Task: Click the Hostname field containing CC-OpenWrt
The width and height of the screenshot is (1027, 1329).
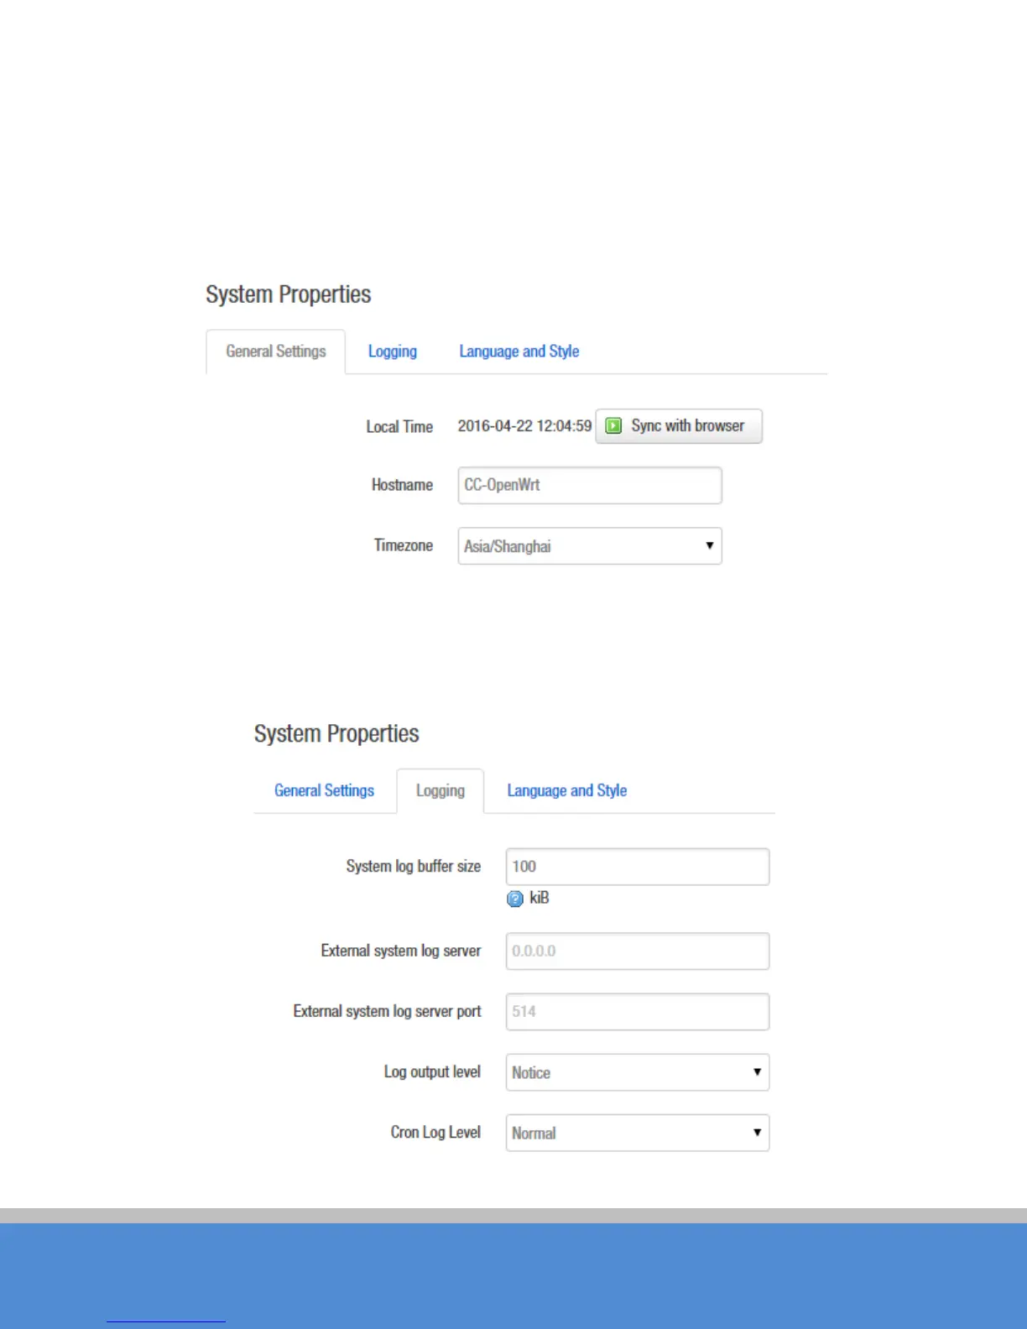Action: 589,485
